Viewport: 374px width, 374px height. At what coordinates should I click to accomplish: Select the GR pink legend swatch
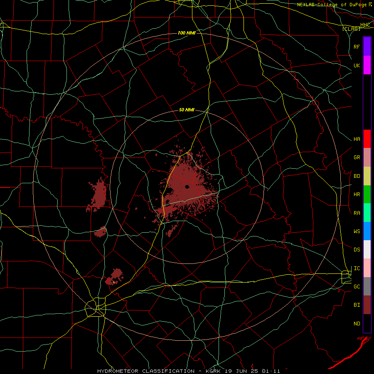pos(367,157)
